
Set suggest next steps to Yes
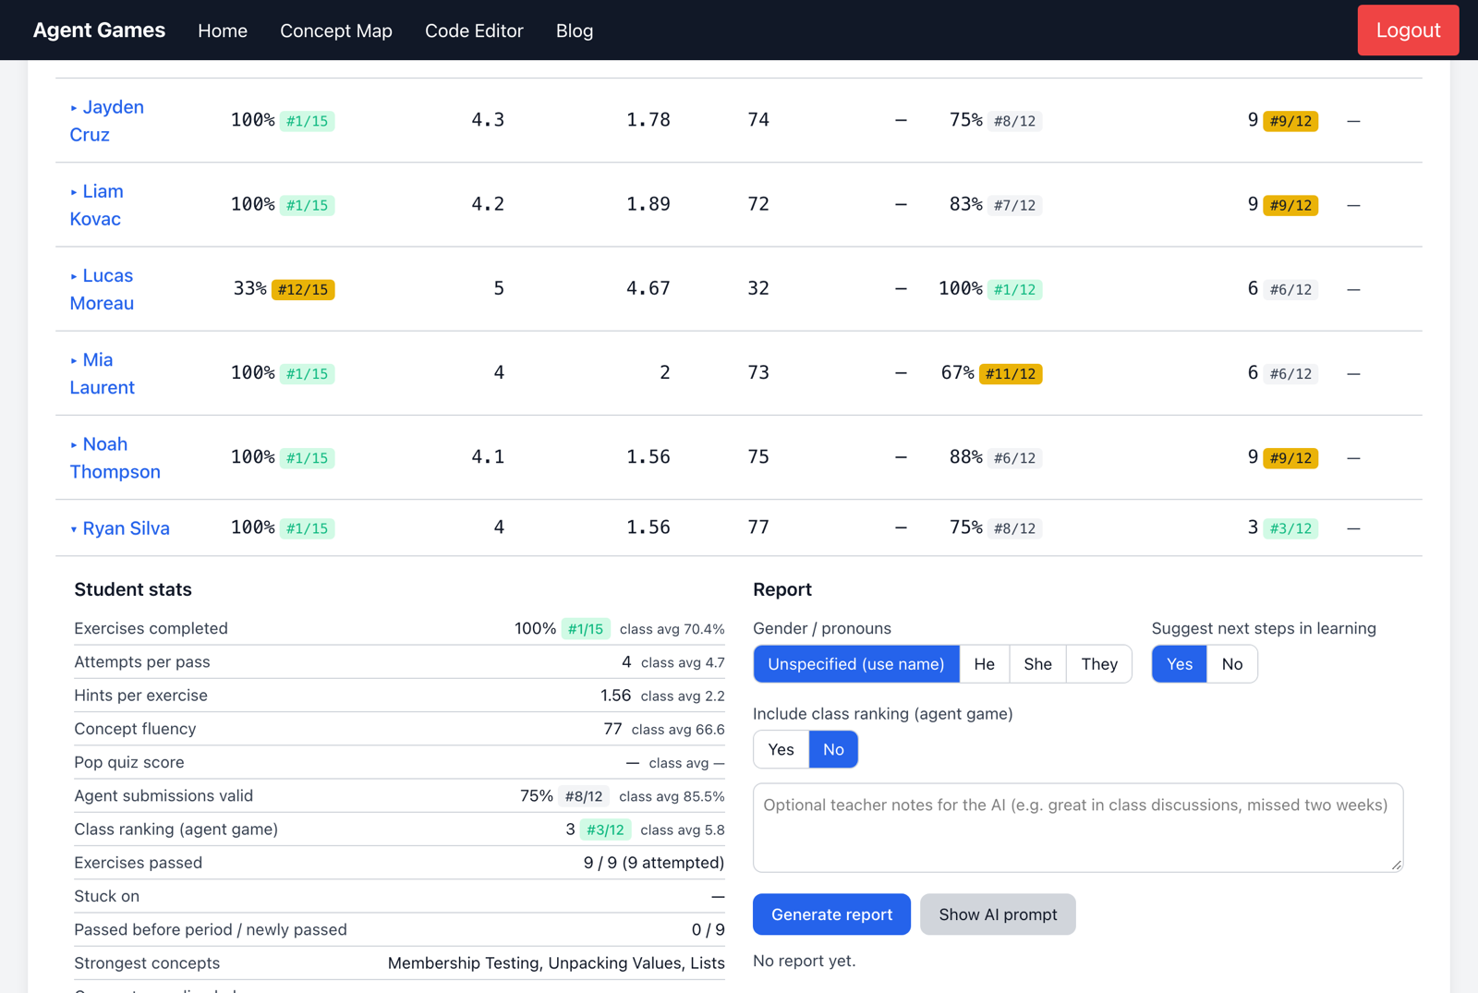click(1180, 664)
